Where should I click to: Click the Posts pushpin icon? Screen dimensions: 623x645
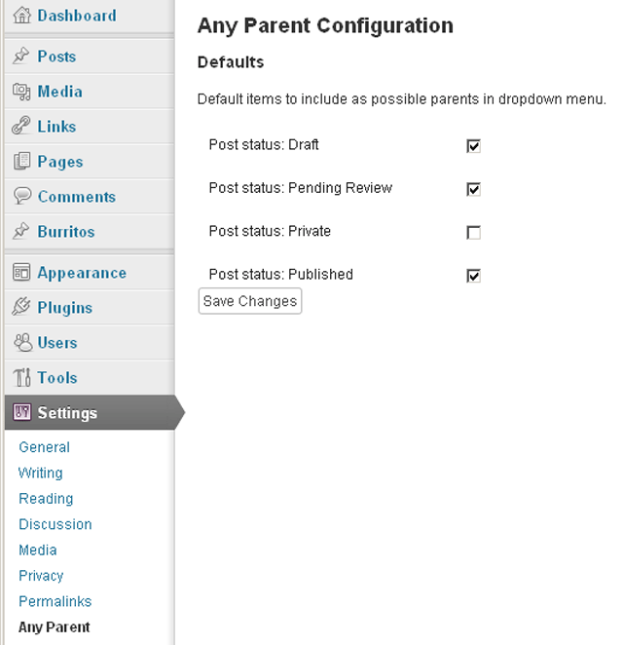click(x=21, y=56)
